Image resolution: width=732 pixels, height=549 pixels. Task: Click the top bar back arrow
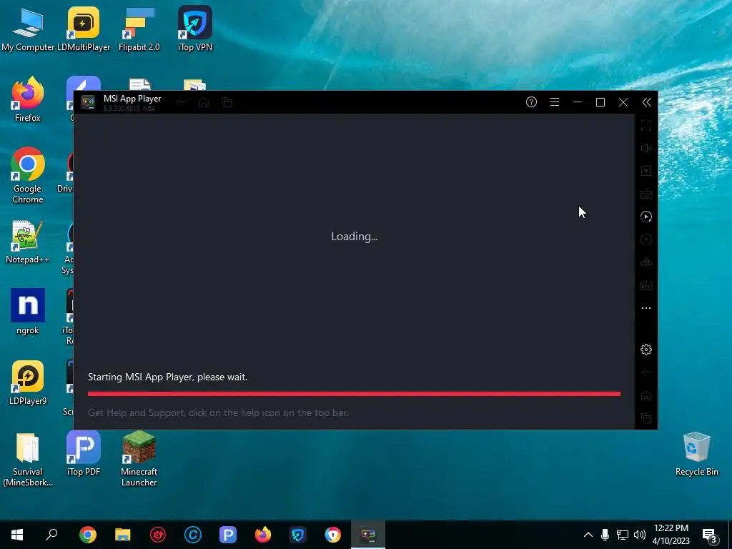tap(181, 102)
